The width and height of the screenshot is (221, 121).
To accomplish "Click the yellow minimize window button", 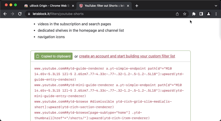I will [x=11, y=5].
